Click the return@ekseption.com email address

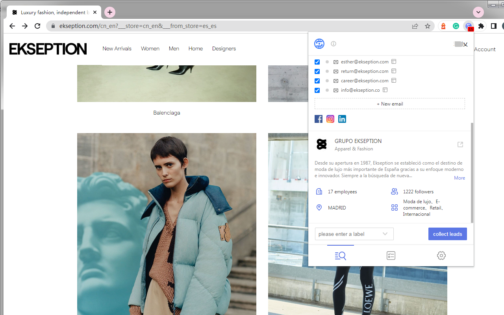point(365,71)
